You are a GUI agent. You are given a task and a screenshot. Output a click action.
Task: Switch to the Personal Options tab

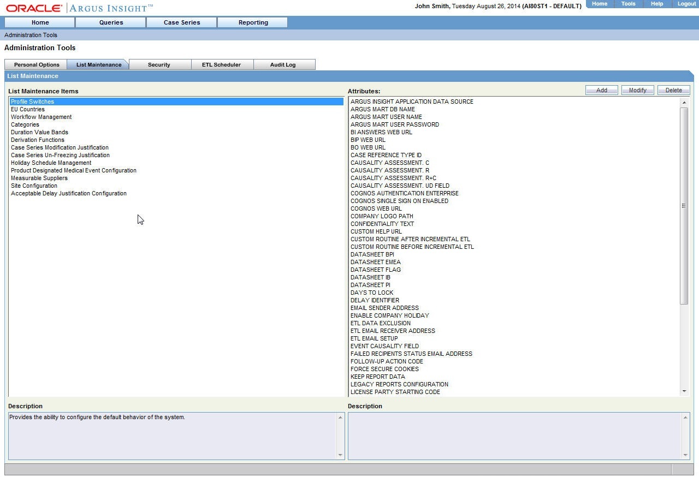point(37,64)
